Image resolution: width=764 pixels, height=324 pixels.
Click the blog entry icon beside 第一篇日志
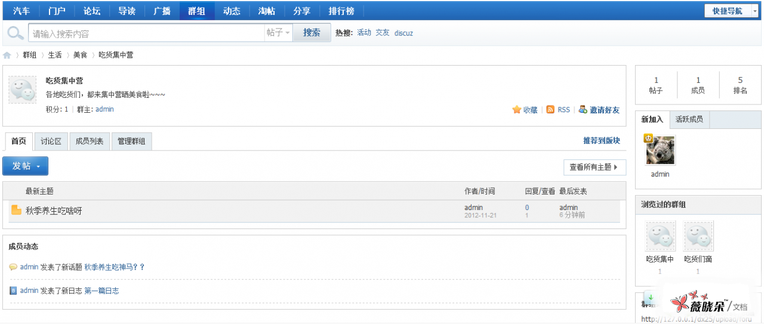(x=13, y=291)
